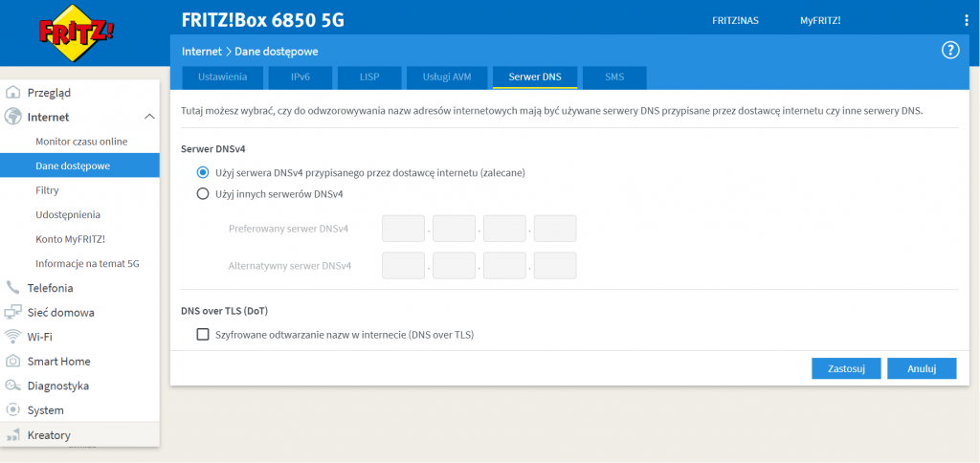This screenshot has width=980, height=463.
Task: Click the FRITZ! logo
Action: (x=77, y=33)
